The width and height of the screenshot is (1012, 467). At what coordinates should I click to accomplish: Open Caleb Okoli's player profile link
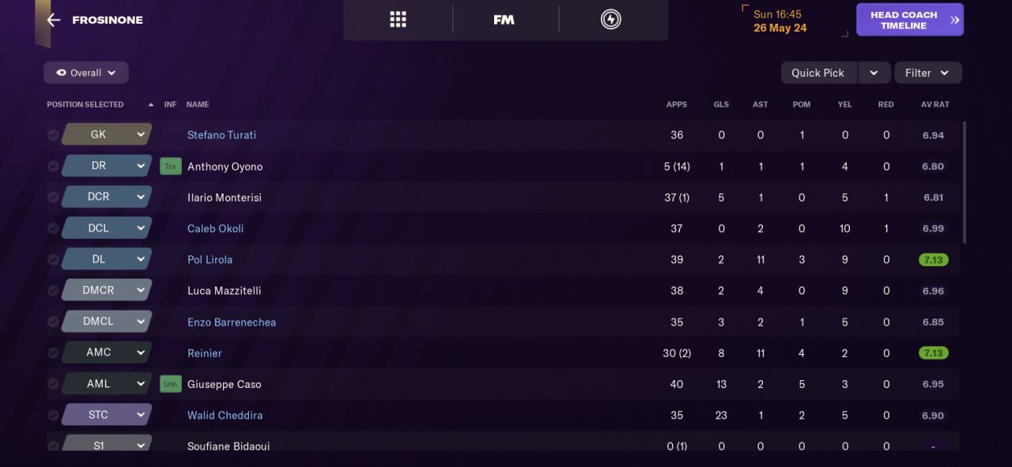(x=215, y=228)
